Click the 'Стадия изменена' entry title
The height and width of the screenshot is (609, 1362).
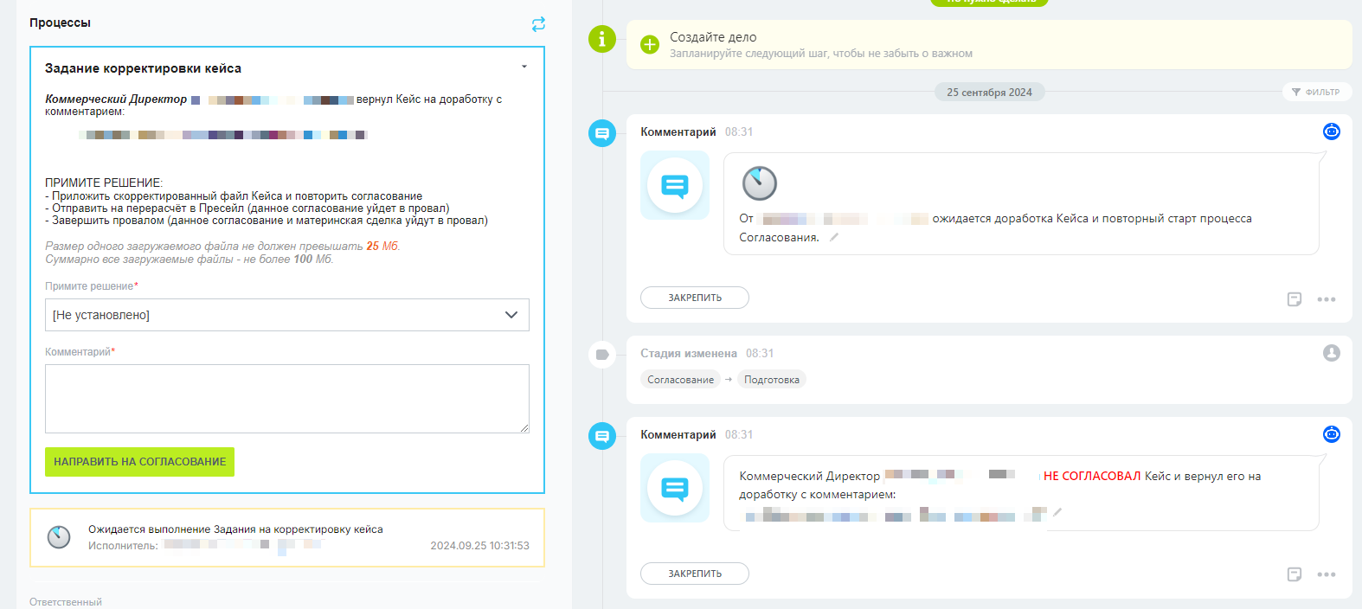pyautogui.click(x=689, y=353)
